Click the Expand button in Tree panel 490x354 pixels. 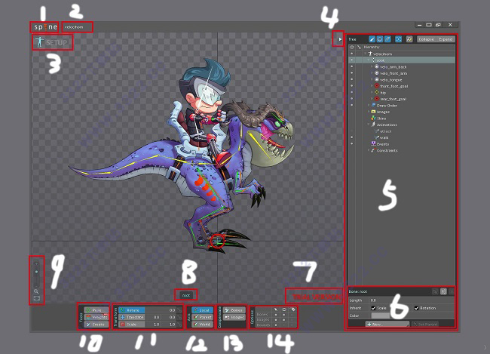pos(445,38)
